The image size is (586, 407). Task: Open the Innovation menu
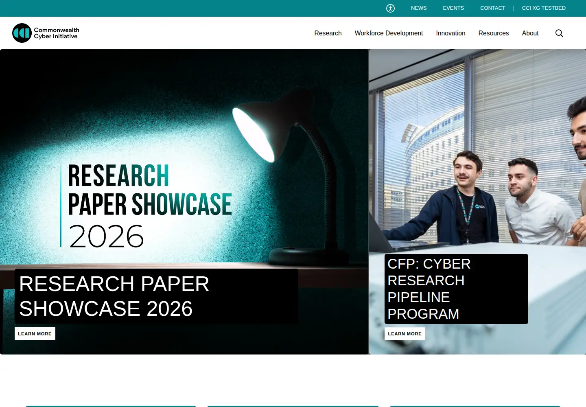(450, 33)
